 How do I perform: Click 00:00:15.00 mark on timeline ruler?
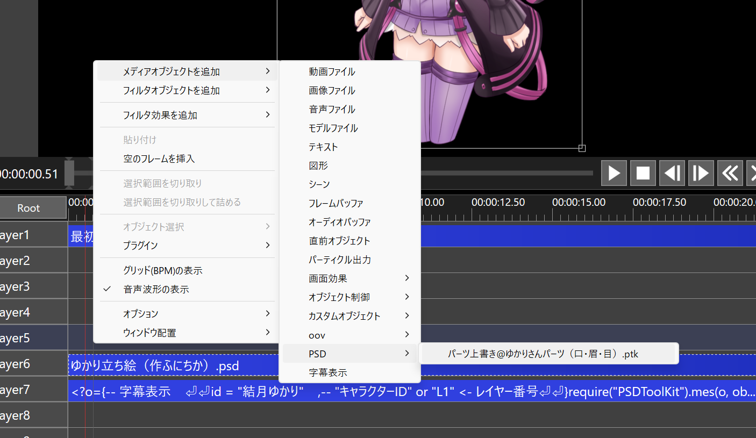[x=579, y=203]
